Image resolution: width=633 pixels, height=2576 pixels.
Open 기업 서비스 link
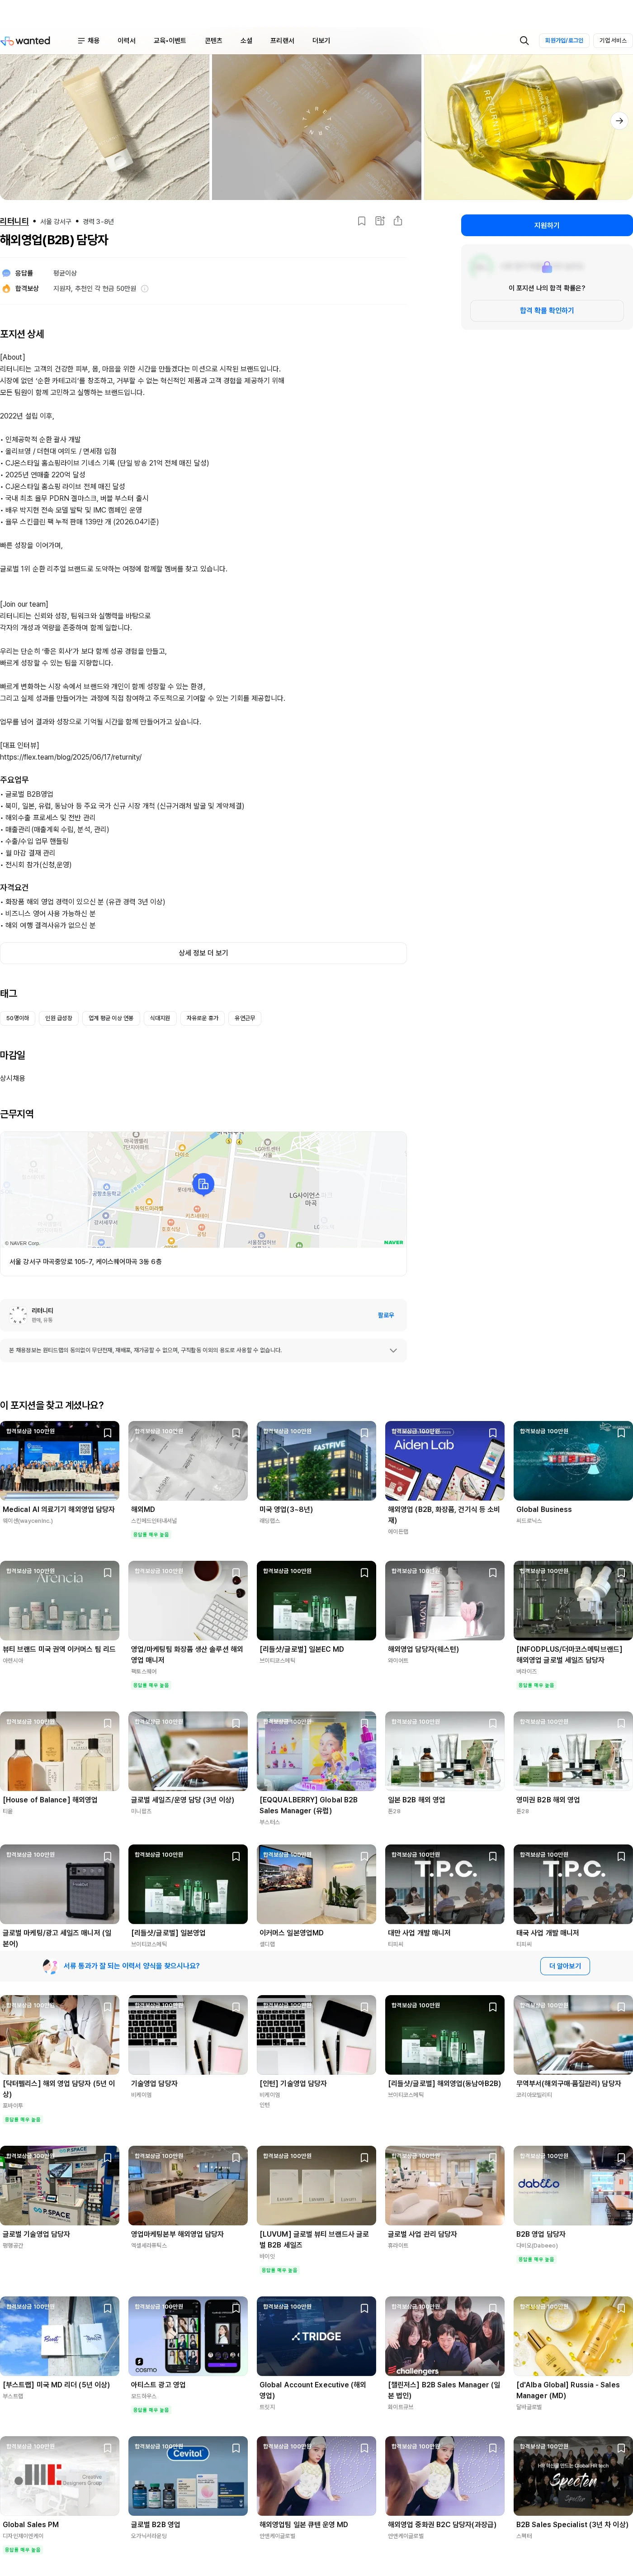pos(612,41)
